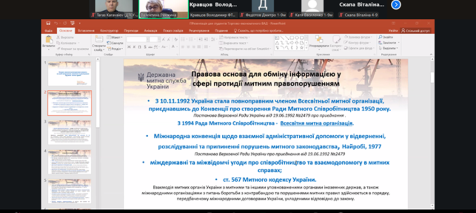
Task: Toggle Bold (Ж) formatting
Action: tap(128, 47)
